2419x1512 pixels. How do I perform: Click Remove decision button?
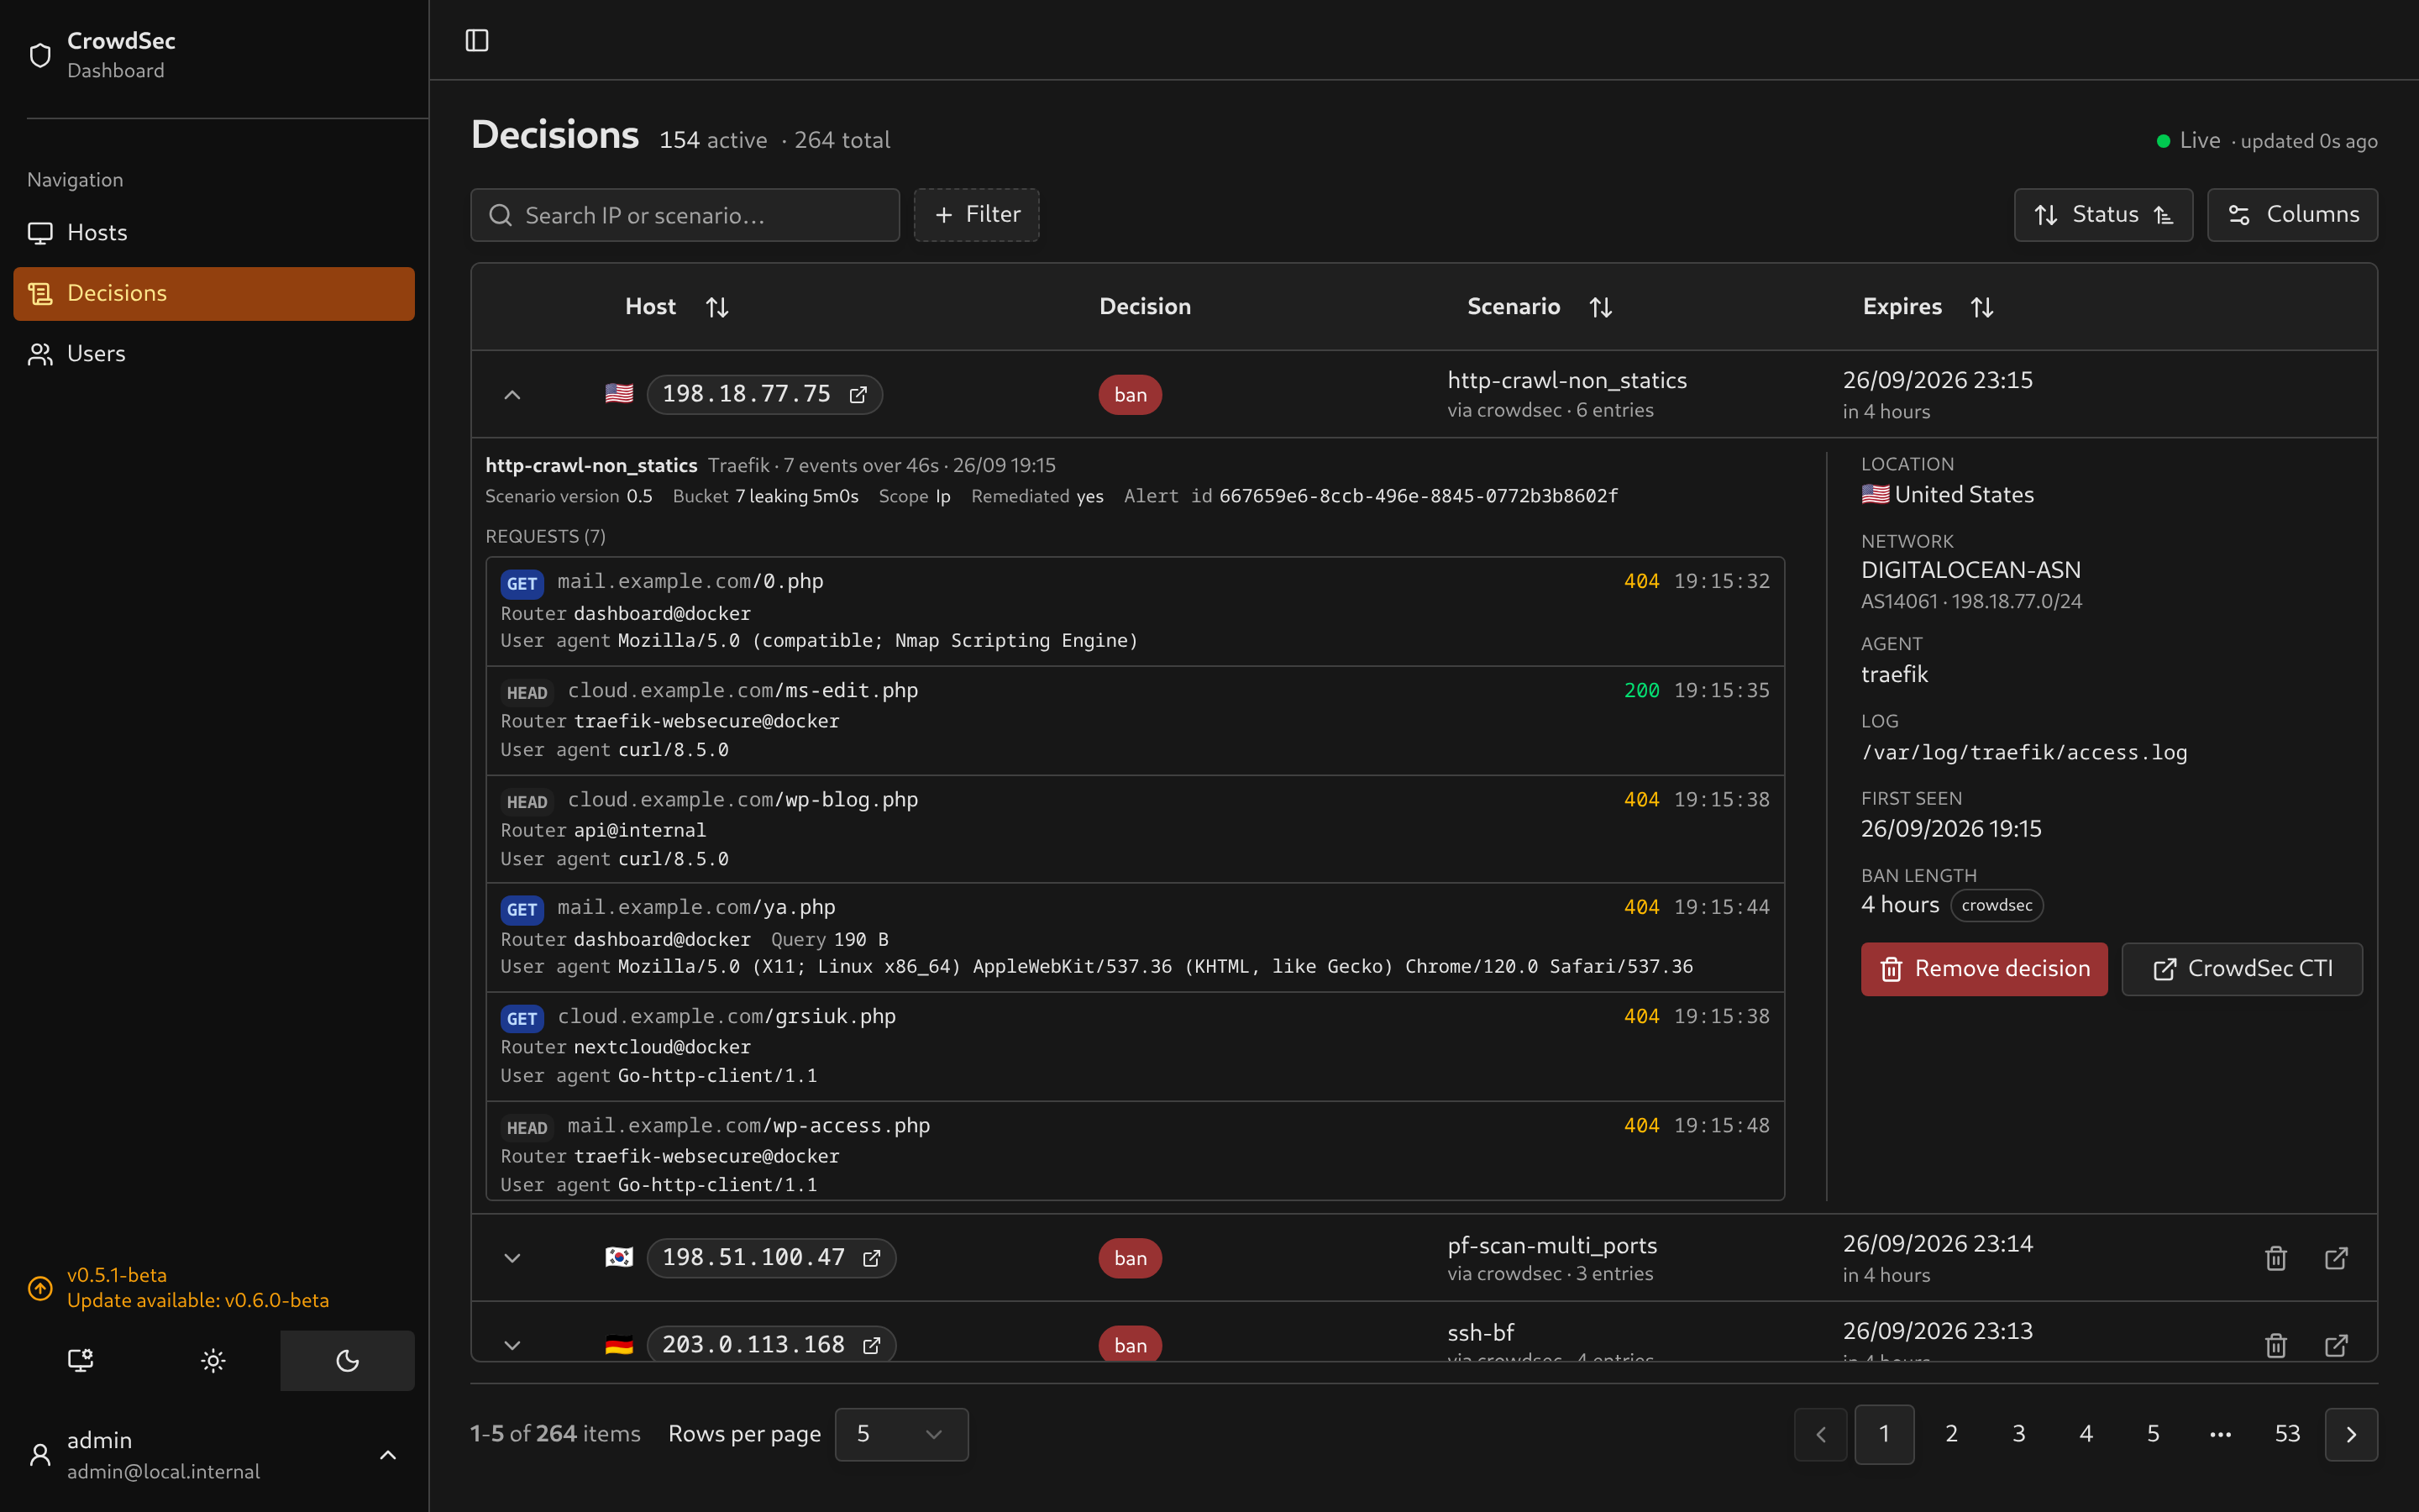pyautogui.click(x=1983, y=968)
